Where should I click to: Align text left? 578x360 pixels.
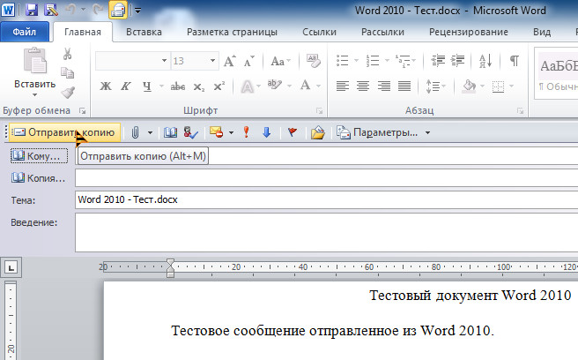tap(343, 86)
